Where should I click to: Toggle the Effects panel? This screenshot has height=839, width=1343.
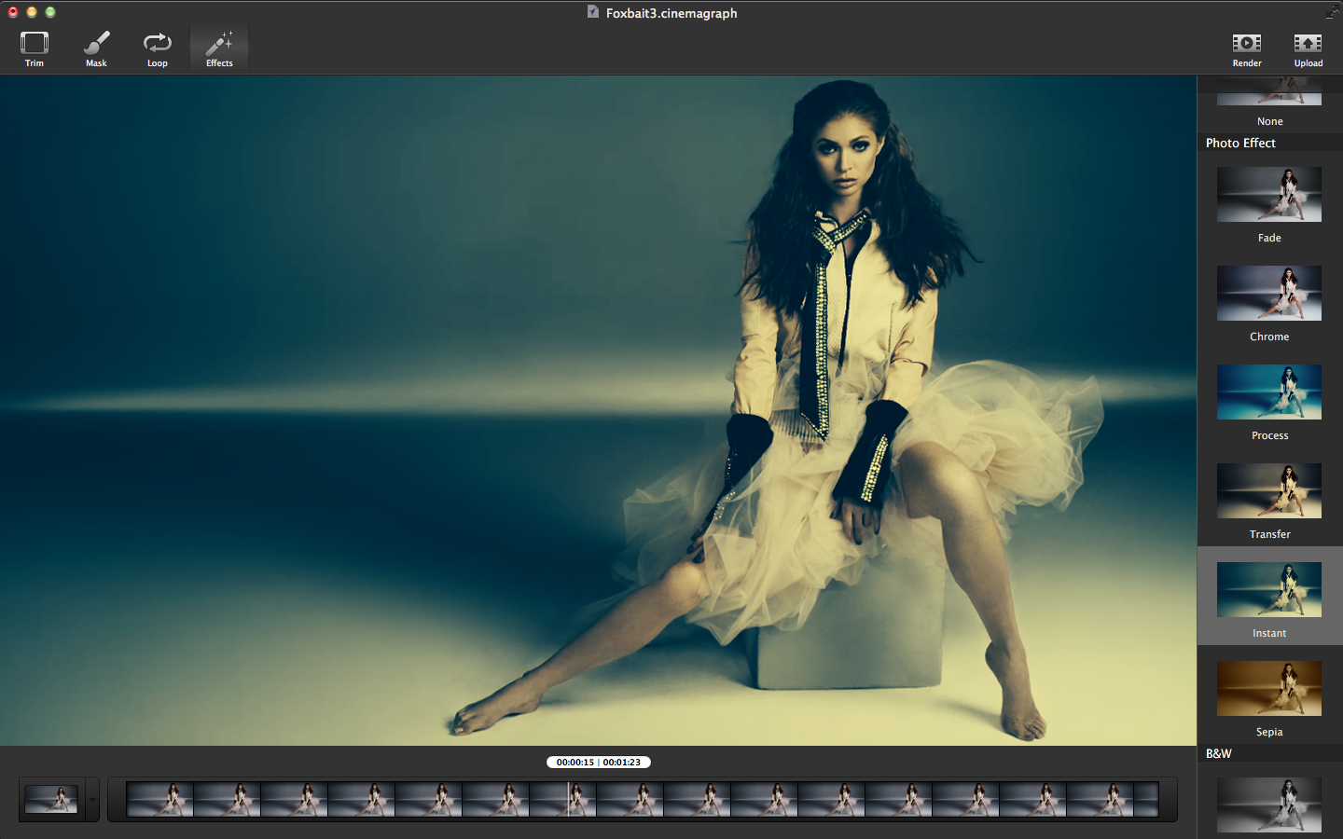click(219, 48)
